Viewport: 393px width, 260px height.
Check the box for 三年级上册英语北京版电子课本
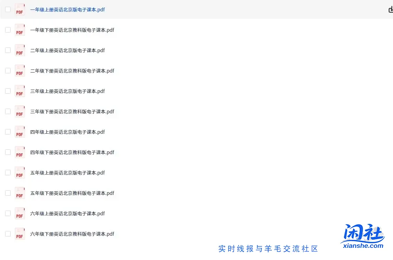coord(7,91)
